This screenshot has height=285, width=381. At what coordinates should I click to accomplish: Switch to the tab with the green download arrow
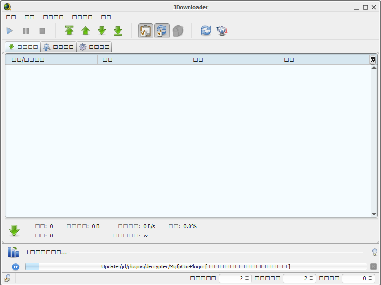[23, 47]
